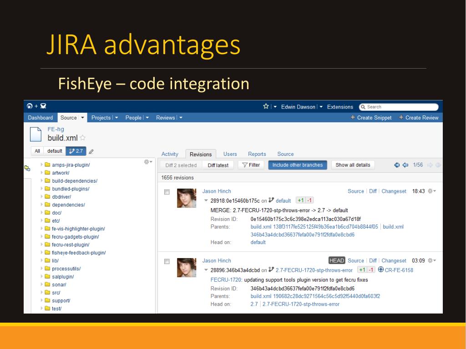Viewport: 466px width, 349px height.
Task: Click the Filter button
Action: coord(251,165)
